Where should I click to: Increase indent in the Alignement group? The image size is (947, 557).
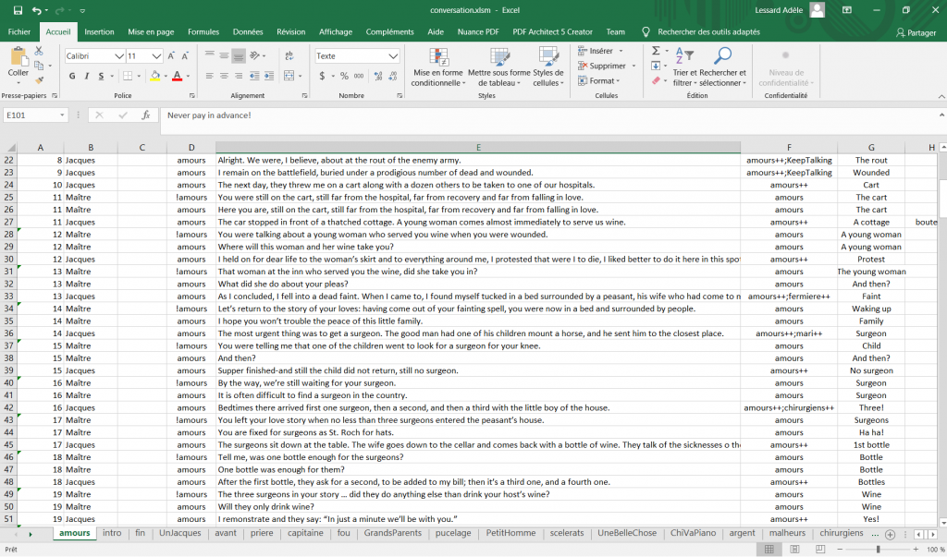(x=269, y=76)
